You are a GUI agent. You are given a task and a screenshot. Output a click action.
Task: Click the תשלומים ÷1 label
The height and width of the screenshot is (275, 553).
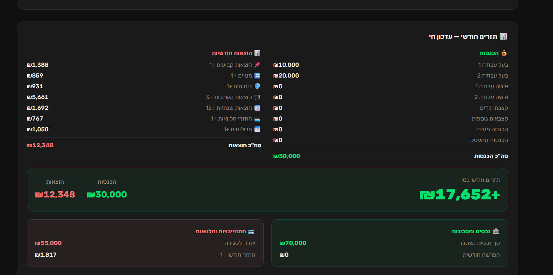[x=238, y=129]
